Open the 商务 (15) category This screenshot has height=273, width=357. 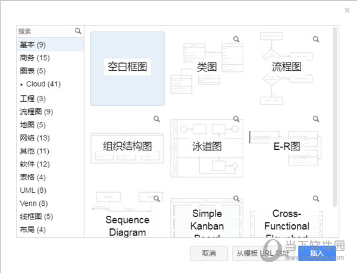click(x=51, y=58)
